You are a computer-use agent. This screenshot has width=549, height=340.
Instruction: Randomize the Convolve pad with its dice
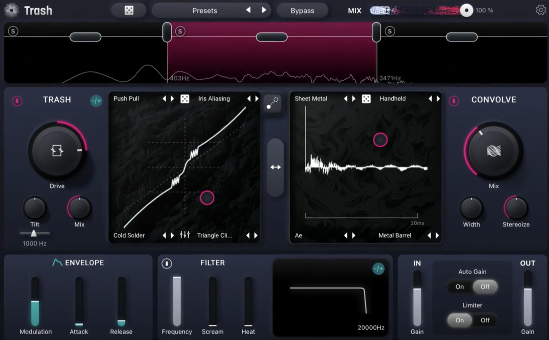366,99
